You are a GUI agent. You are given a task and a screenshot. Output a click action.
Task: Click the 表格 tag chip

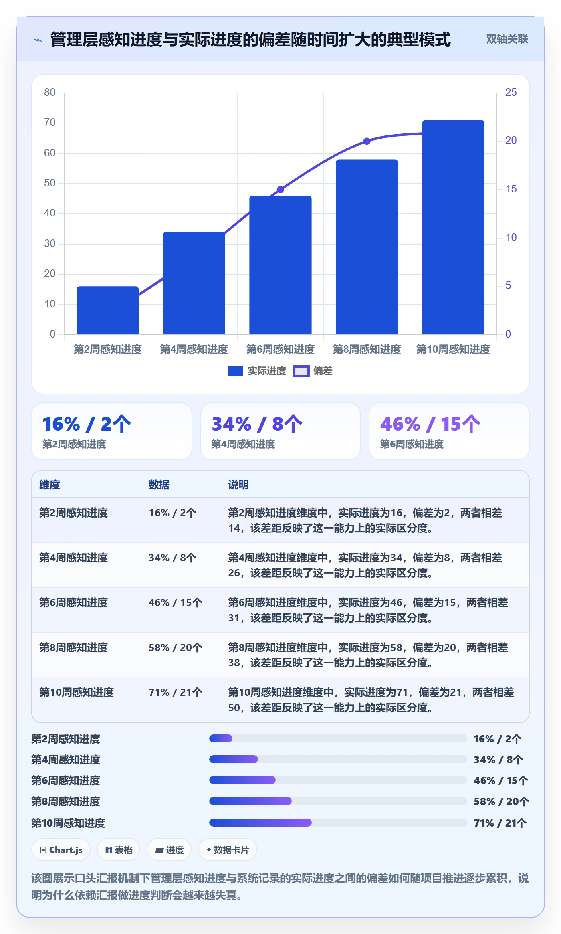119,850
